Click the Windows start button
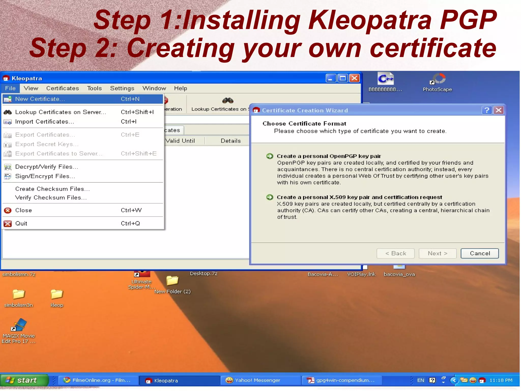This screenshot has width=521, height=391. point(24,380)
